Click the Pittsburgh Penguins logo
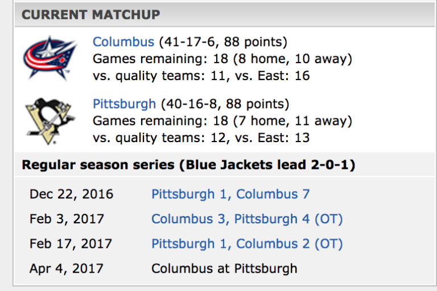Screen dimensions: 437x291 pos(50,120)
